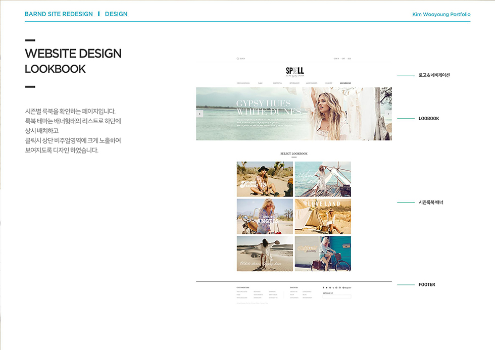Open the Twitter icon in footer
The image size is (495, 350).
coord(327,287)
